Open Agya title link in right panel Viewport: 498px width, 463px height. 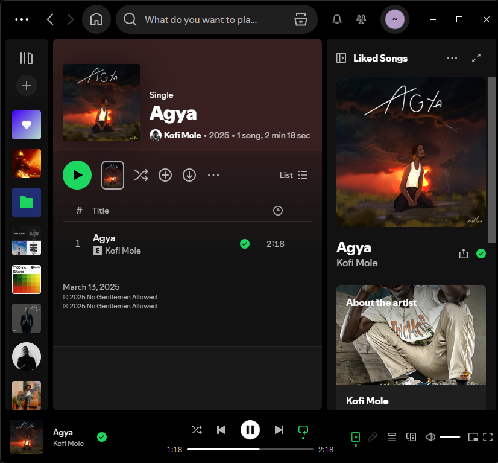click(x=354, y=247)
